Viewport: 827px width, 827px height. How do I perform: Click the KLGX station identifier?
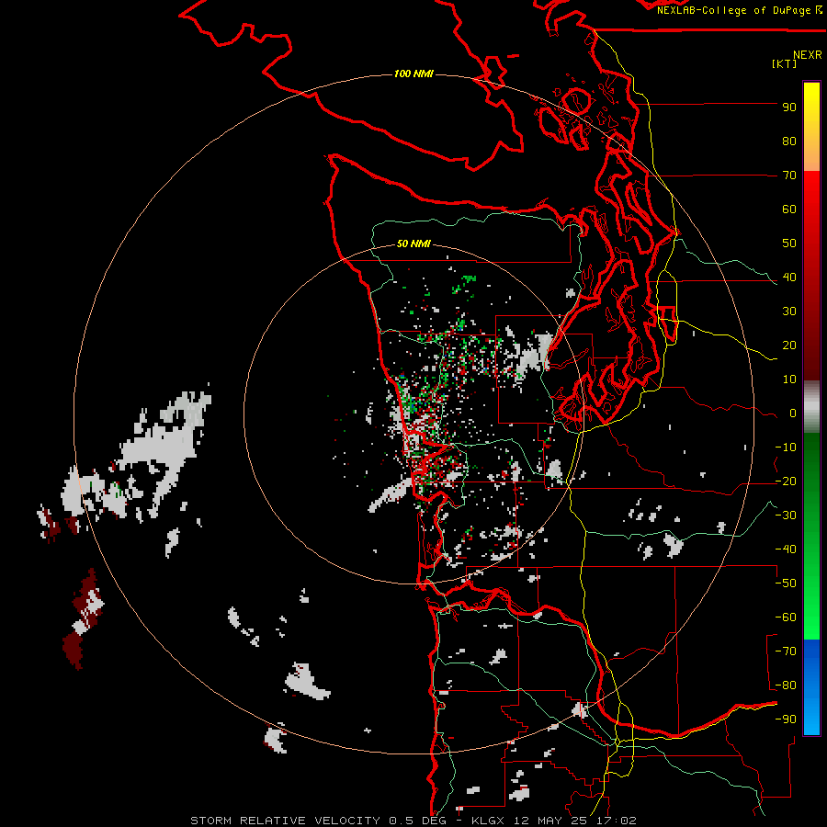pos(487,821)
